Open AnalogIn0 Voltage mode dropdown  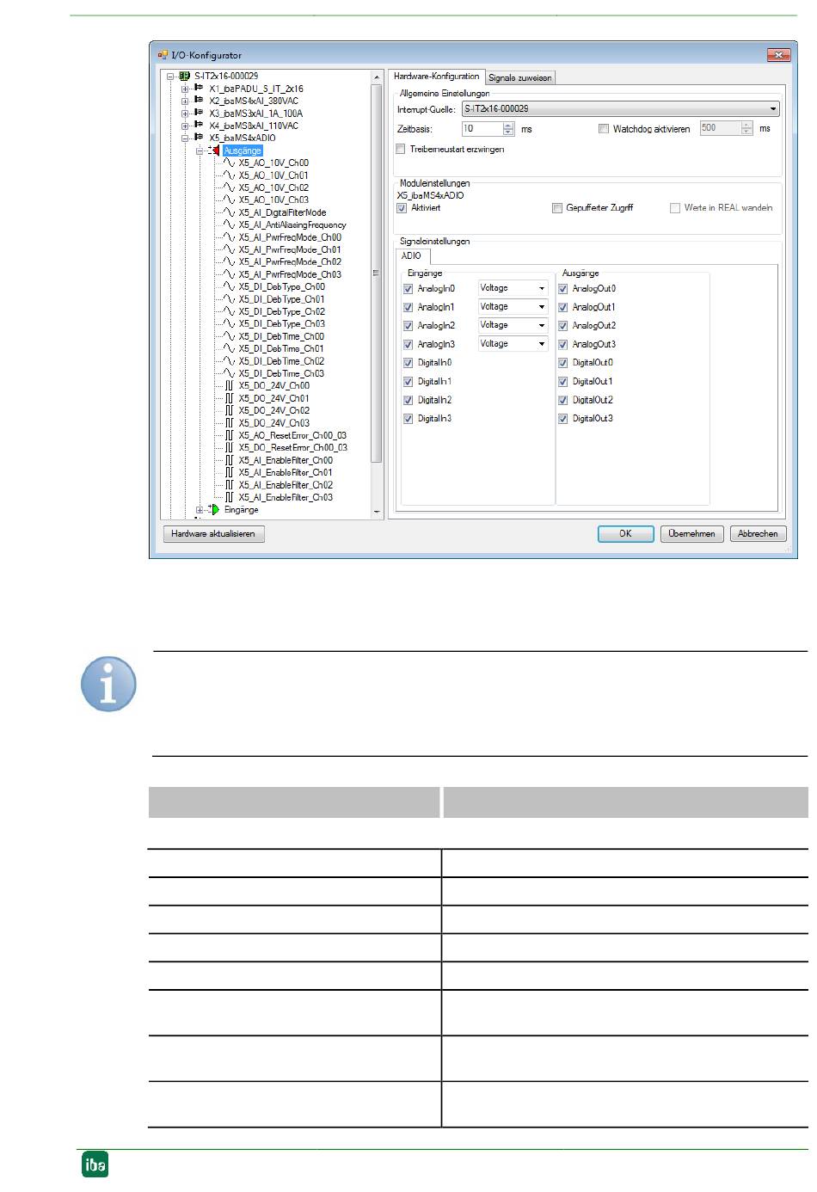[x=513, y=289]
